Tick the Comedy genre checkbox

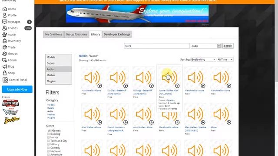pos(48,148)
